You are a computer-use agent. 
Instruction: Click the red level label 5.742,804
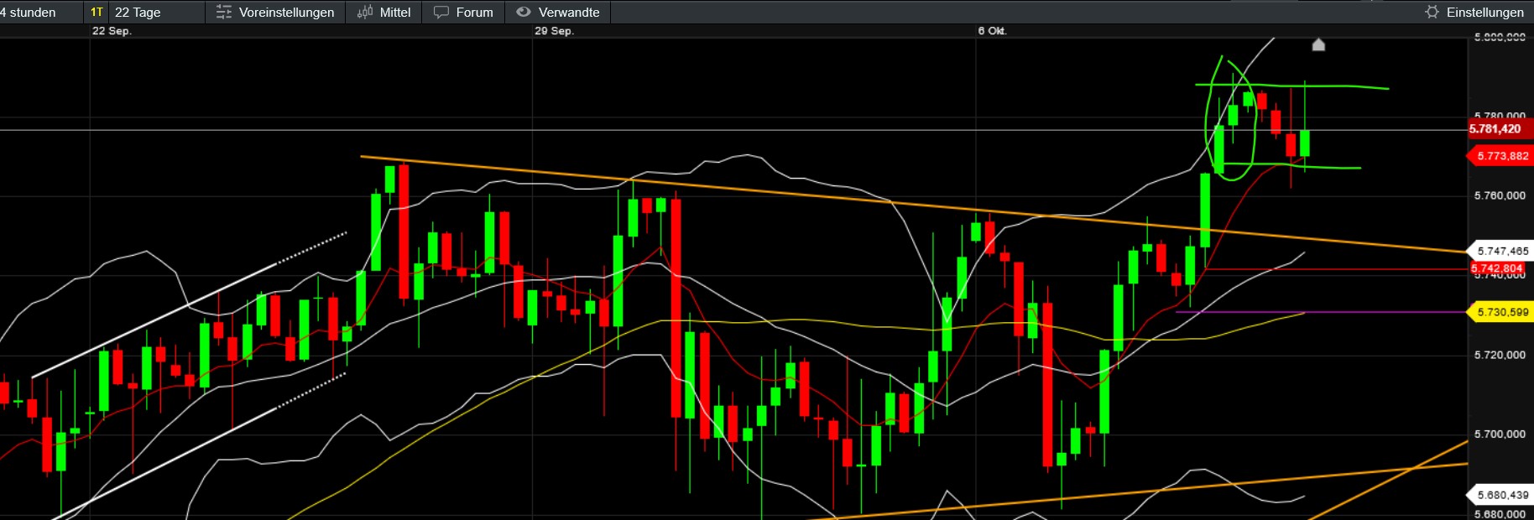[x=1497, y=268]
